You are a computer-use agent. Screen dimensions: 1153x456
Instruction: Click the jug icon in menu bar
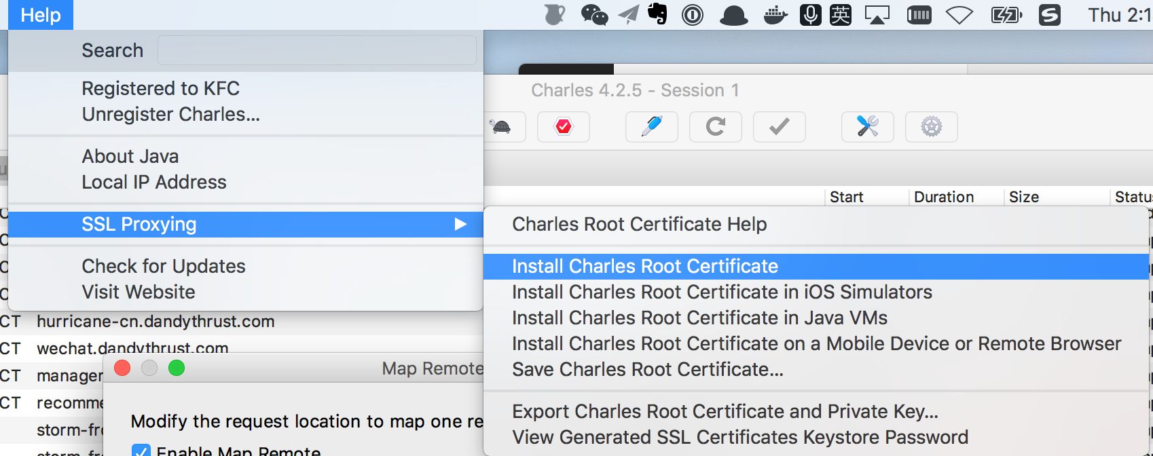tap(555, 15)
